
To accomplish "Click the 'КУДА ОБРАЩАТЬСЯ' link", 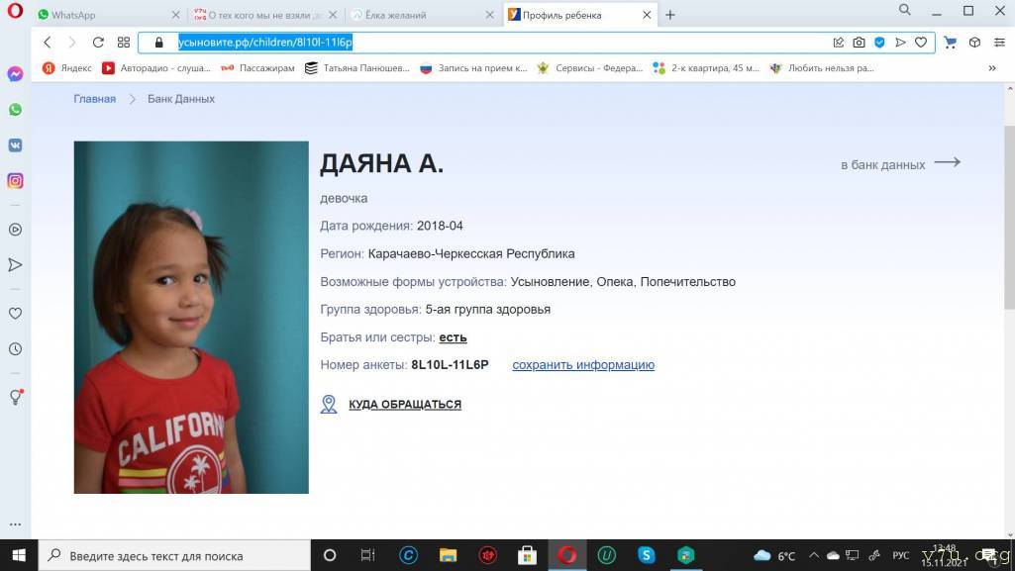I will click(x=404, y=405).
